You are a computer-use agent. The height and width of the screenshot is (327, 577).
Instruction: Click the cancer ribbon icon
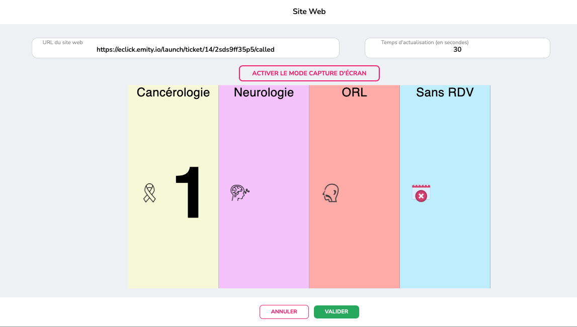click(x=149, y=193)
